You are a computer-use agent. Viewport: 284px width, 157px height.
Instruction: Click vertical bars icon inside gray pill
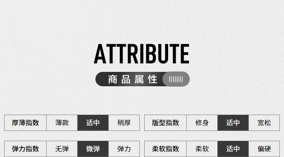176,79
